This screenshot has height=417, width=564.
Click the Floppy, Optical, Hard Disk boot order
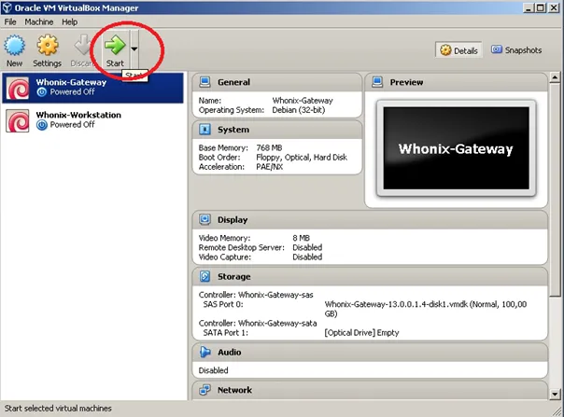[302, 158]
